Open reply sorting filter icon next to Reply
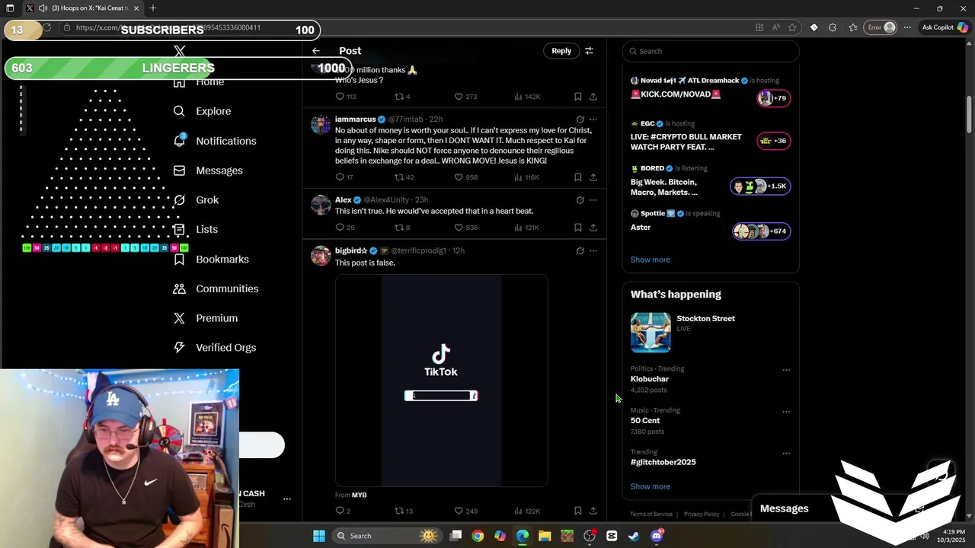The height and width of the screenshot is (548, 975). (589, 51)
